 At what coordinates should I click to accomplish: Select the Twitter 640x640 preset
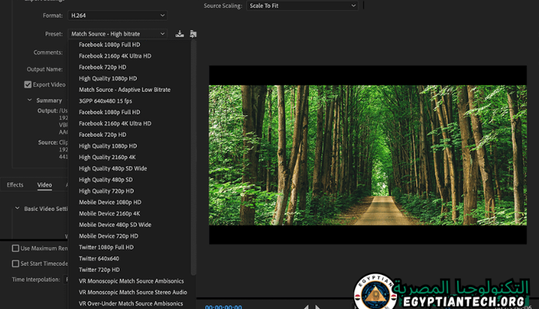pos(99,258)
